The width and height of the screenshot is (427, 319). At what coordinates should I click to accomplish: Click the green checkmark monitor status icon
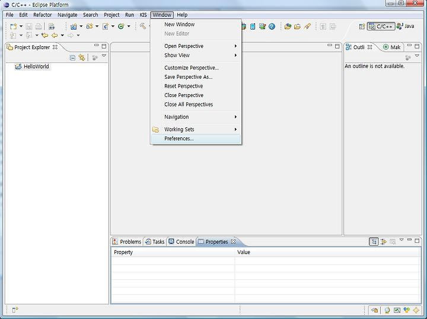397,310
